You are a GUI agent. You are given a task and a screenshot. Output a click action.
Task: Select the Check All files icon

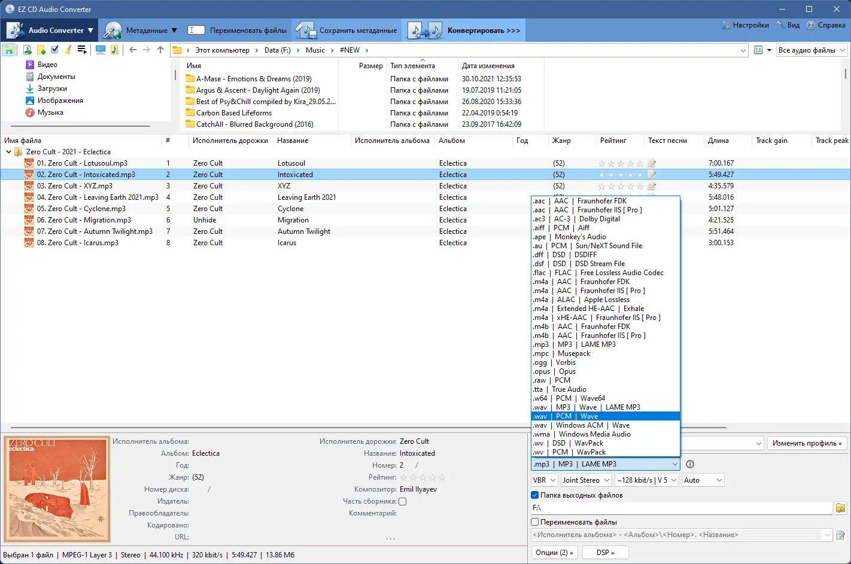click(54, 50)
